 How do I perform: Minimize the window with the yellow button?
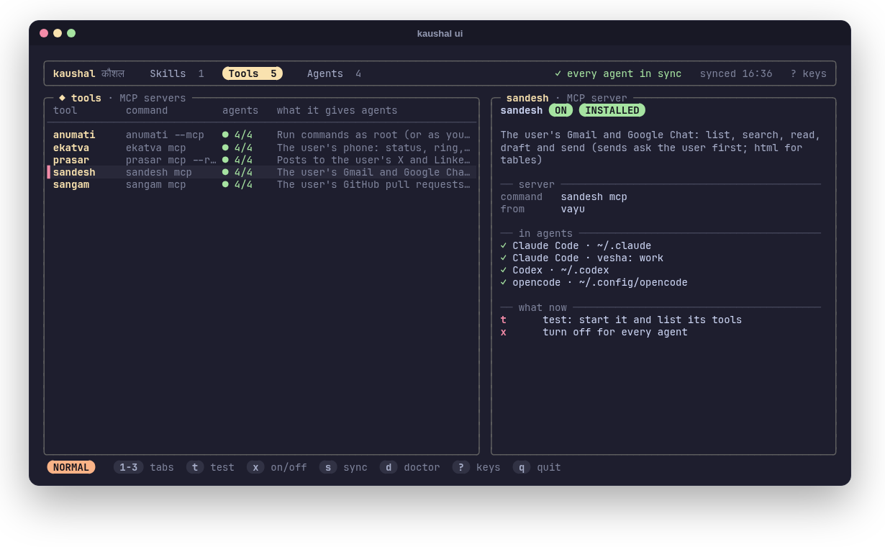point(58,33)
